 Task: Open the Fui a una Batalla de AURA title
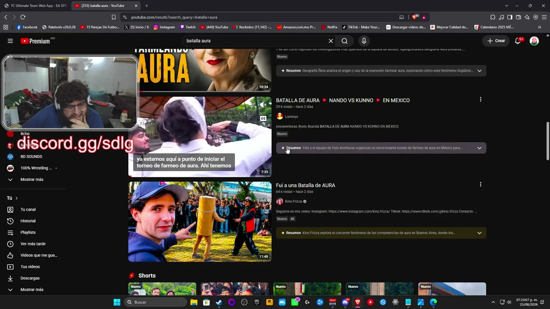[x=306, y=185]
